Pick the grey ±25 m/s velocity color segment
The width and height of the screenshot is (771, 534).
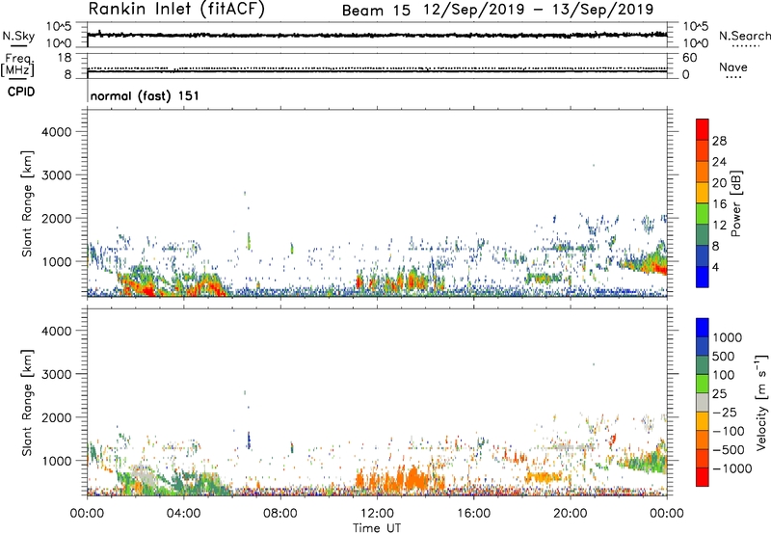click(x=703, y=402)
